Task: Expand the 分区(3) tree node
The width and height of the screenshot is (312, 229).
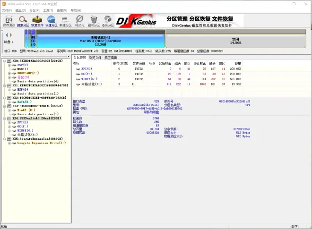Action: (9, 77)
